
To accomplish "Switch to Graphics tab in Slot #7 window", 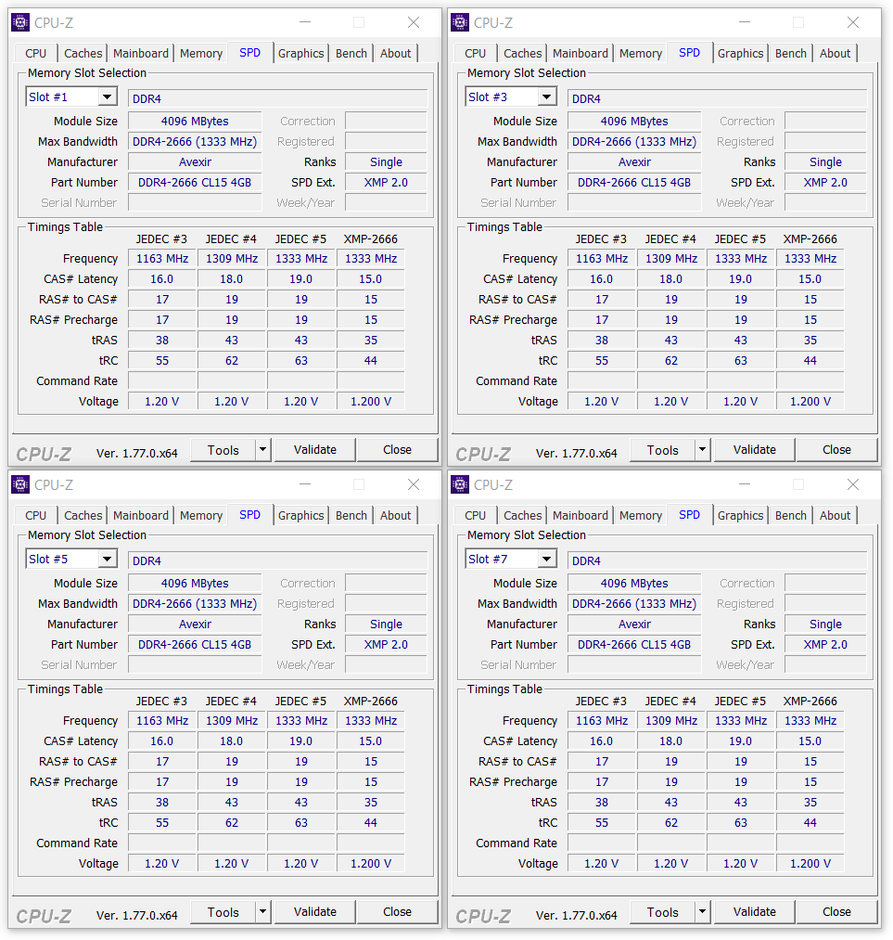I will [740, 516].
